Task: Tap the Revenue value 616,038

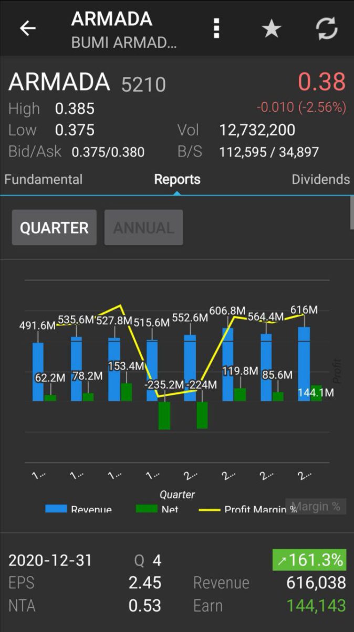Action: 316,583
